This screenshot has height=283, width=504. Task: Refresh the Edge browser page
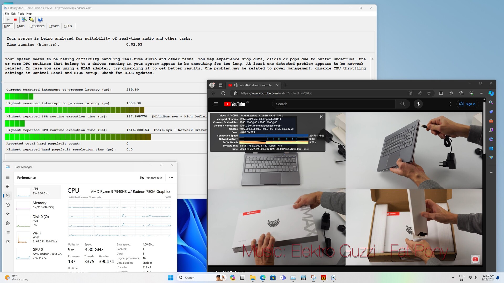click(x=223, y=93)
